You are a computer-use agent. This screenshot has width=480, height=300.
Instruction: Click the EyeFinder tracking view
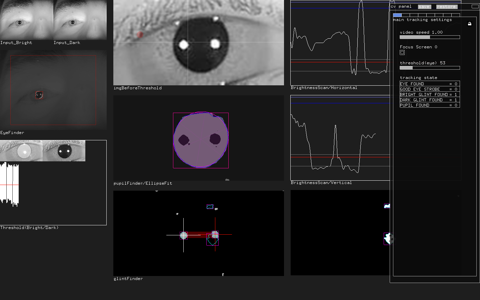tap(53, 89)
